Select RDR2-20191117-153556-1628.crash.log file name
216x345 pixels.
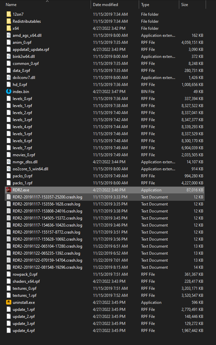pos(46,204)
